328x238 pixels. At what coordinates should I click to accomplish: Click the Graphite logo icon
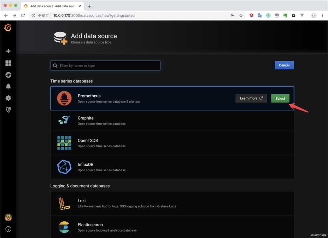64,120
